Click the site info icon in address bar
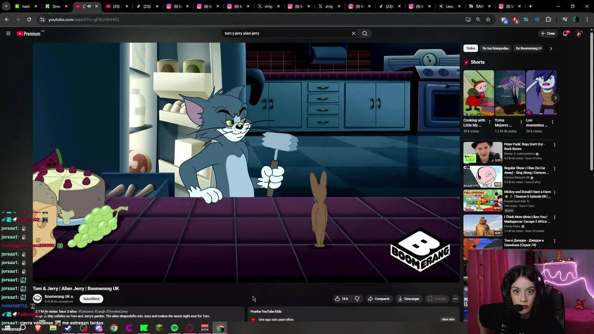This screenshot has width=594, height=334. point(42,19)
